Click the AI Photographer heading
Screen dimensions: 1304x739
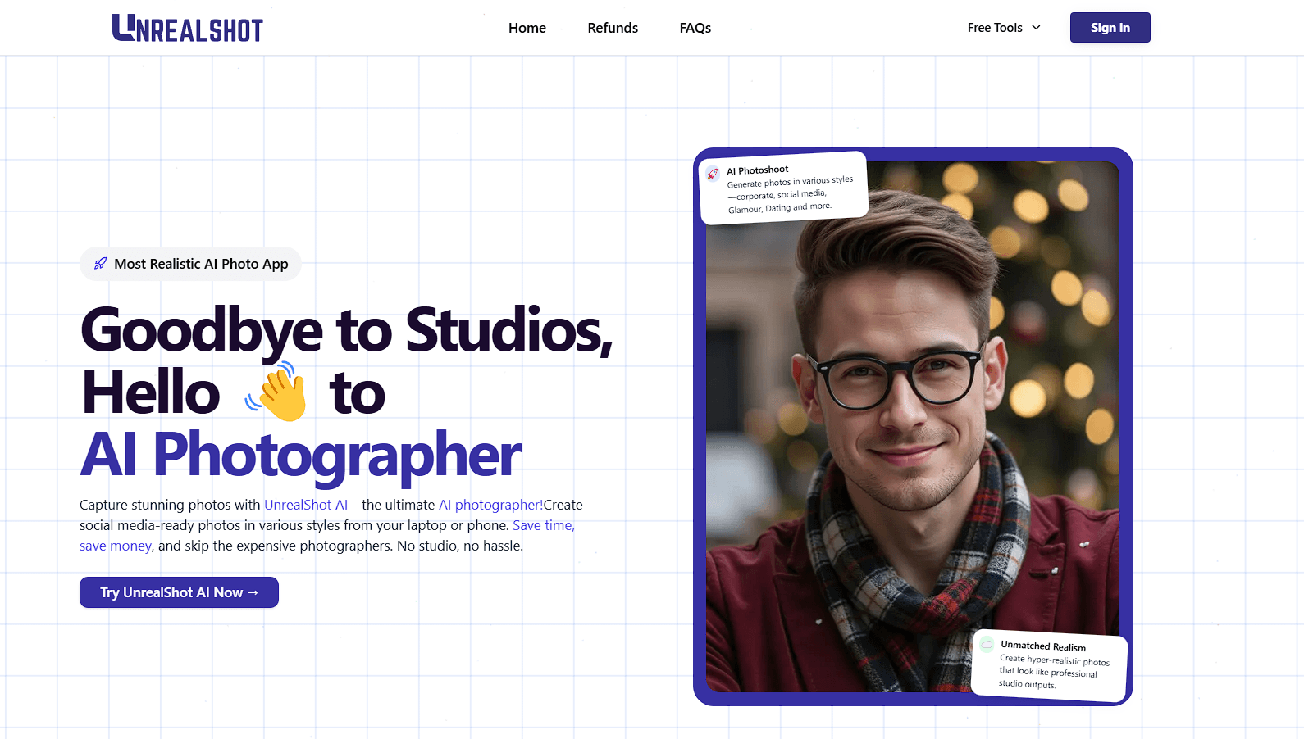pyautogui.click(x=300, y=455)
